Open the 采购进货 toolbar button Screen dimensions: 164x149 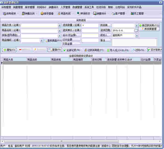[x=9, y=13]
